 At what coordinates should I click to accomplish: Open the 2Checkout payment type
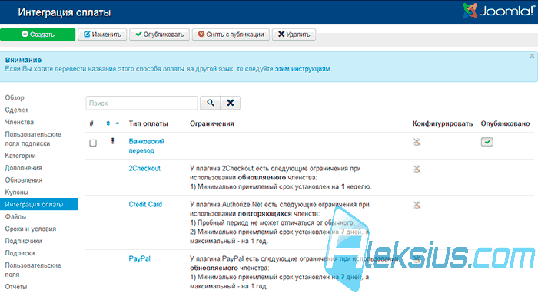144,169
